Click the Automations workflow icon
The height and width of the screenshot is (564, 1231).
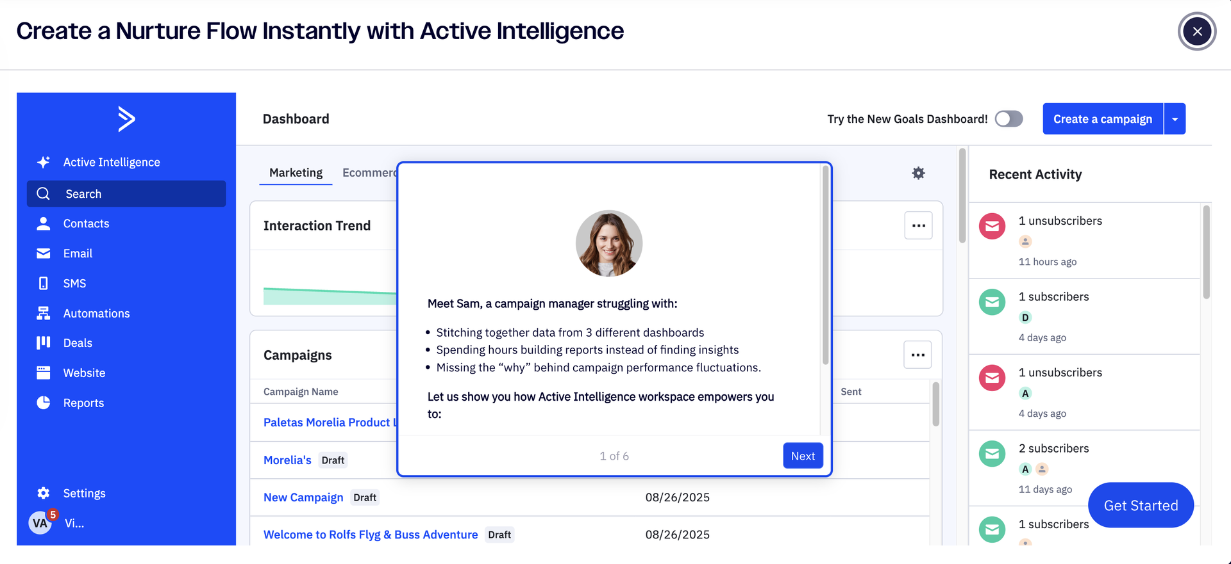pos(43,313)
